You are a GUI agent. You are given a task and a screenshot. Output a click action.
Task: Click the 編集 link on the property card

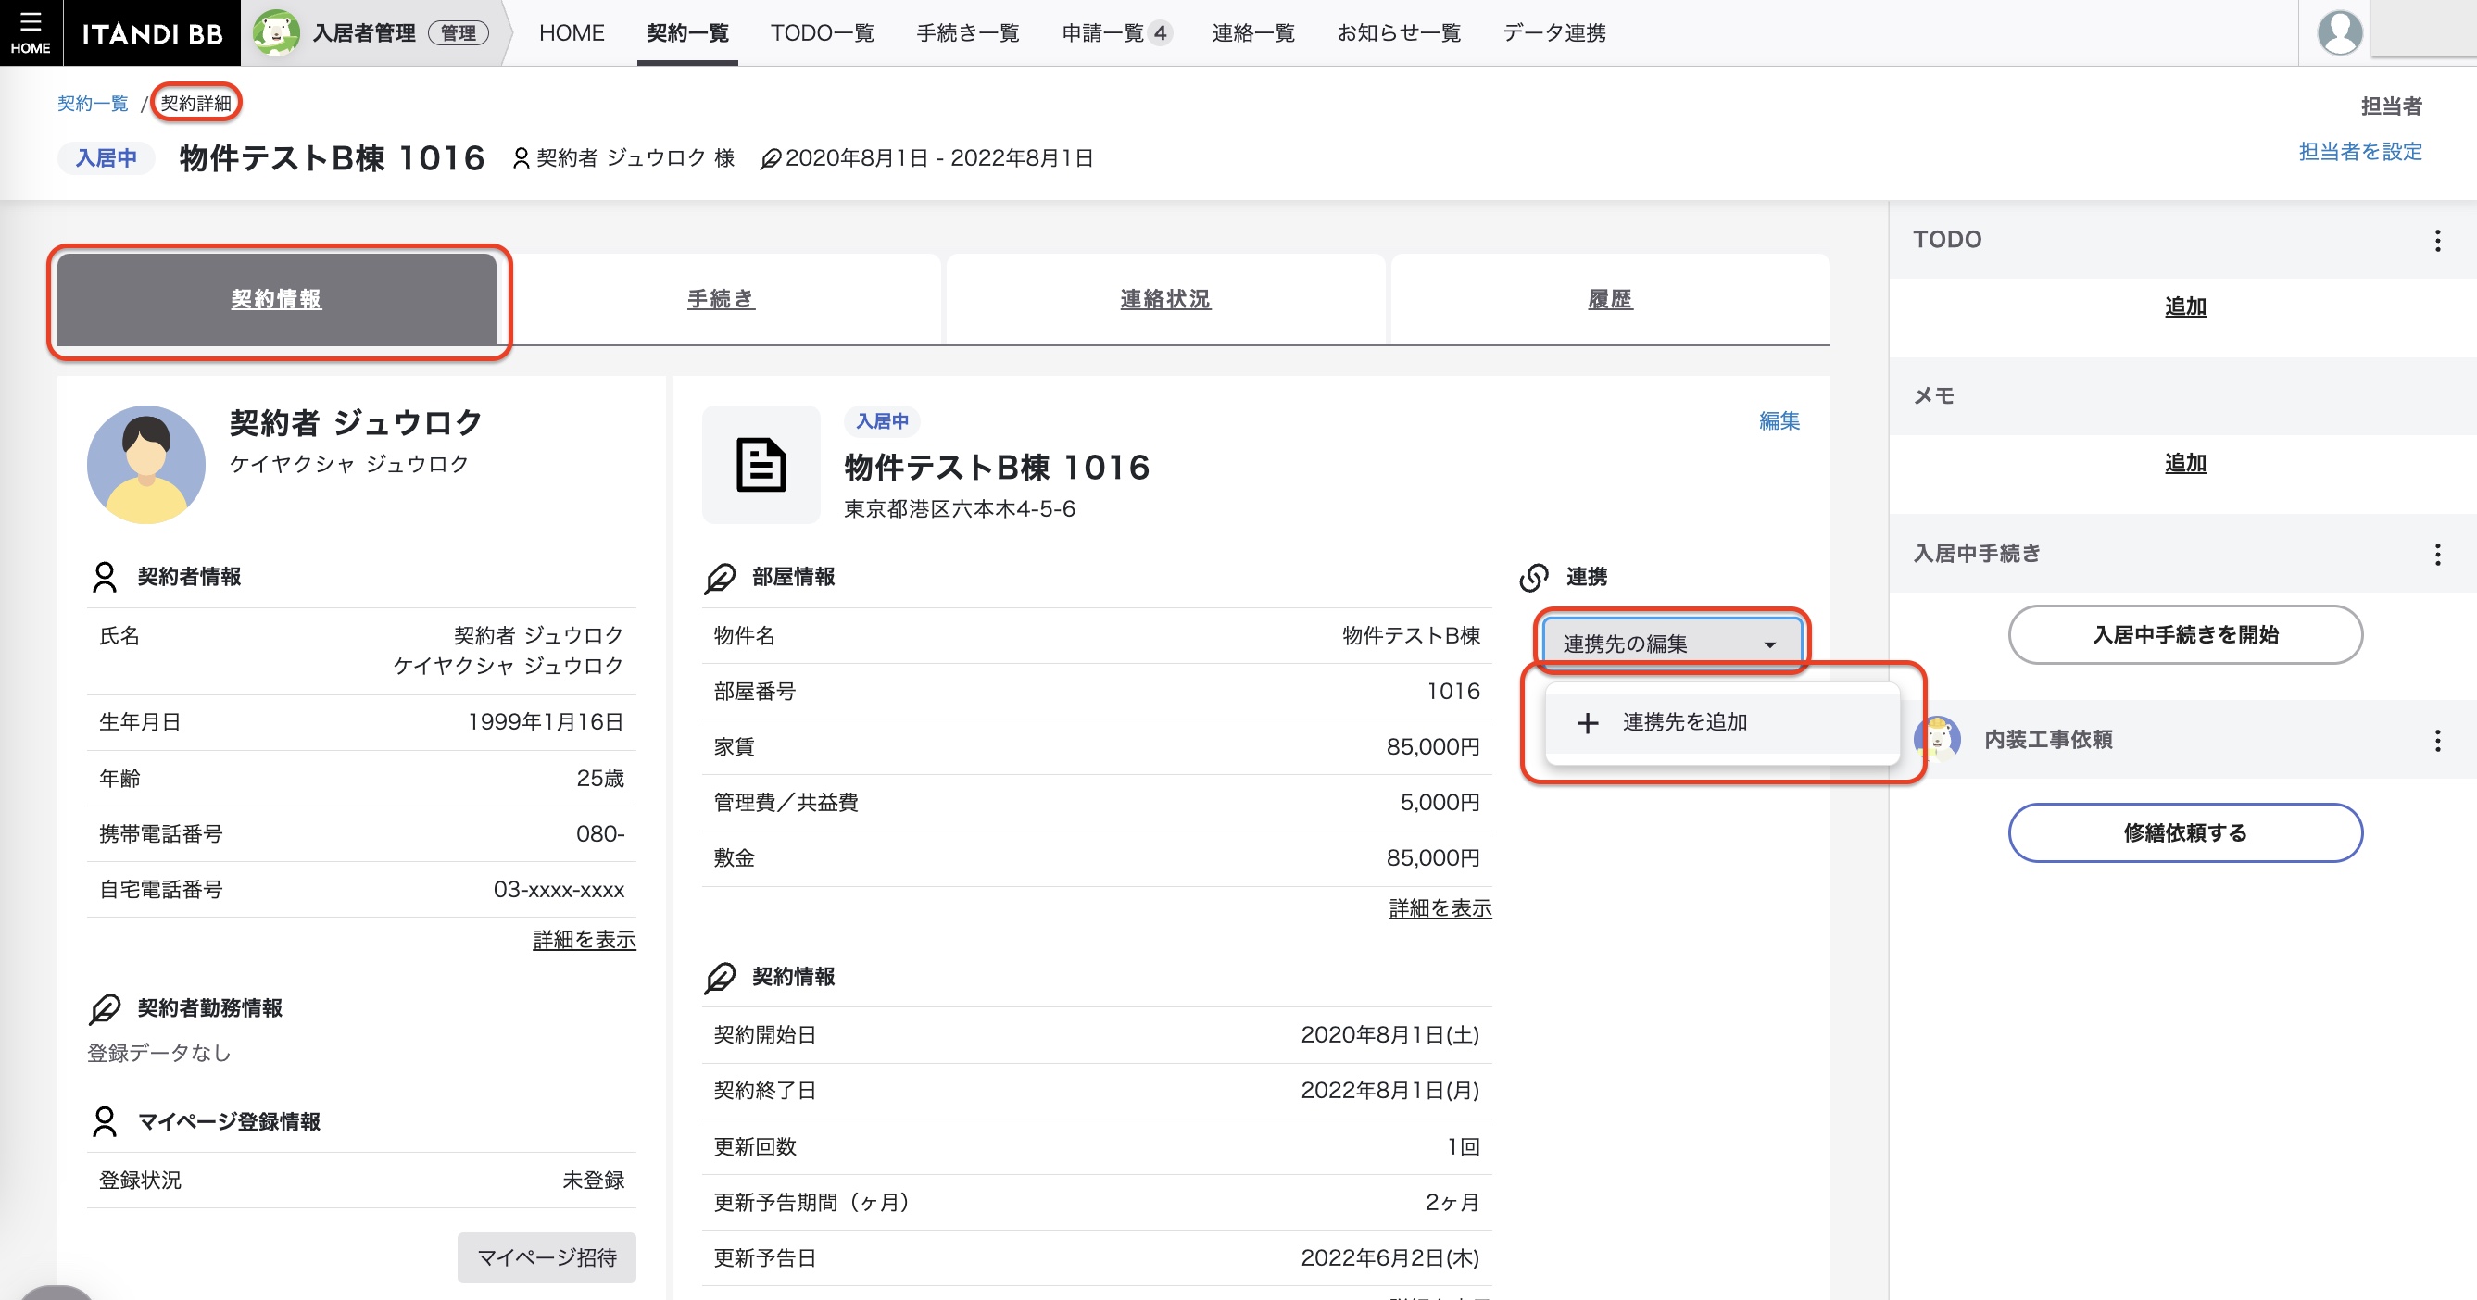click(x=1779, y=421)
